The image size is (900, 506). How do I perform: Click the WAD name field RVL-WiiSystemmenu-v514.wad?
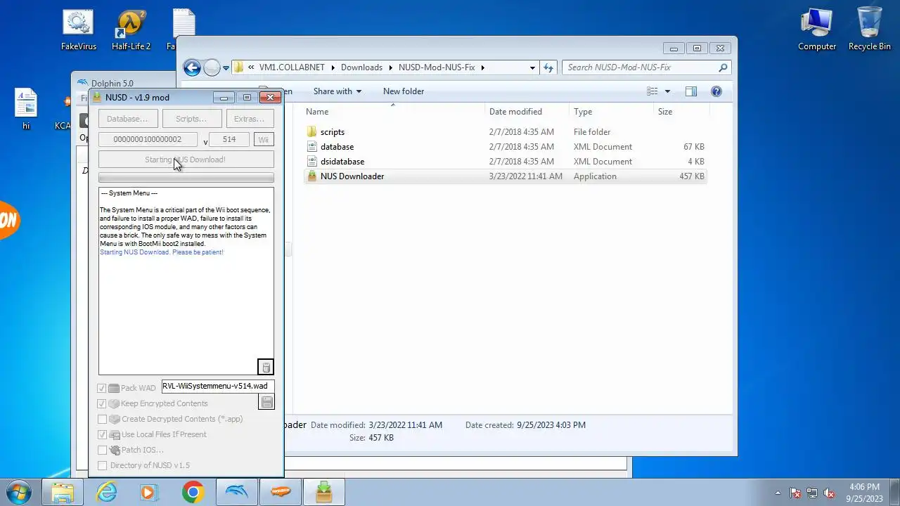(217, 386)
